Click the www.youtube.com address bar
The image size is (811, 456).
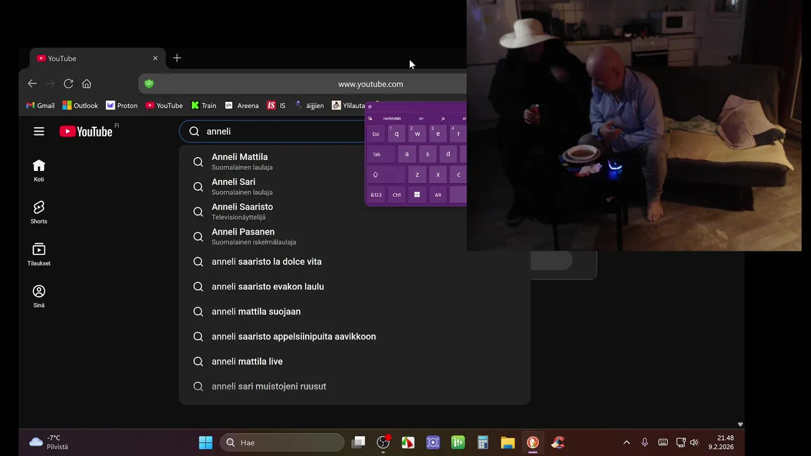coord(371,84)
